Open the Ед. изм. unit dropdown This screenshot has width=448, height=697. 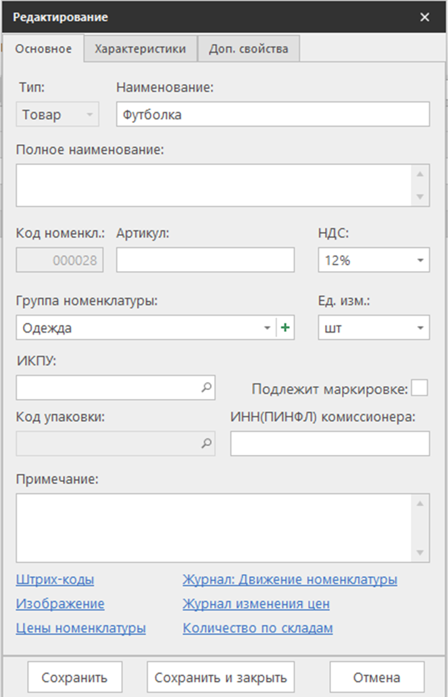(x=420, y=329)
